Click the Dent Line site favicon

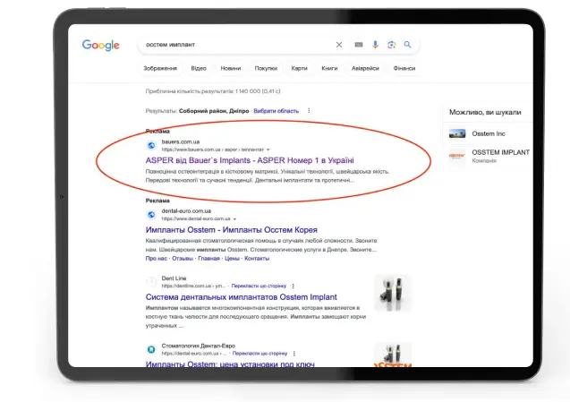click(151, 282)
